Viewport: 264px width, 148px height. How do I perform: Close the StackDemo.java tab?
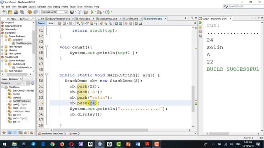(x=165, y=18)
